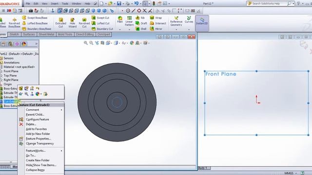
Task: Open Reference Geometry tools
Action: tap(176, 21)
